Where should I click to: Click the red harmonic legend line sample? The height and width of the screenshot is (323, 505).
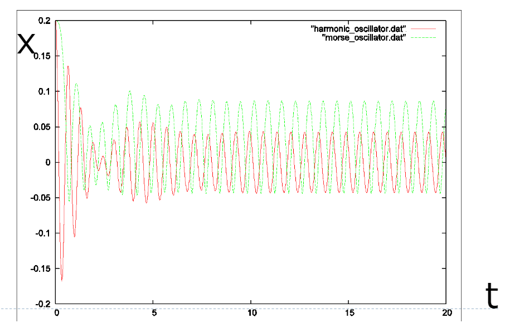pyautogui.click(x=423, y=28)
